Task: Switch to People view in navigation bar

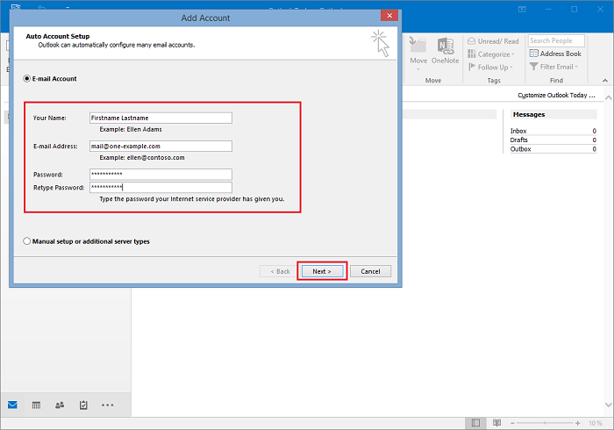Action: [60, 405]
